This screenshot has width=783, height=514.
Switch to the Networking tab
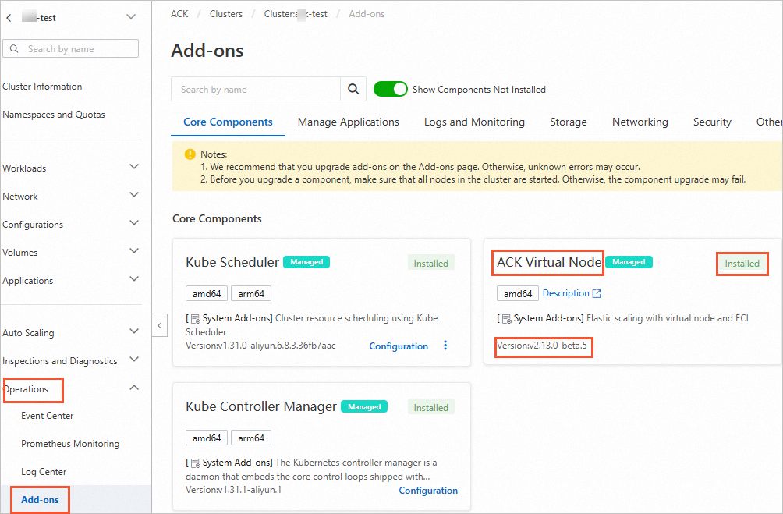640,122
